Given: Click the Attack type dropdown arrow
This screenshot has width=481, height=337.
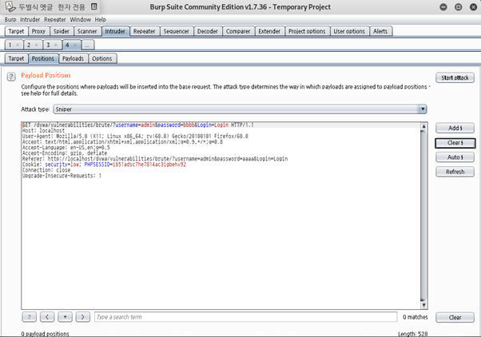Looking at the screenshot, I should 423,109.
